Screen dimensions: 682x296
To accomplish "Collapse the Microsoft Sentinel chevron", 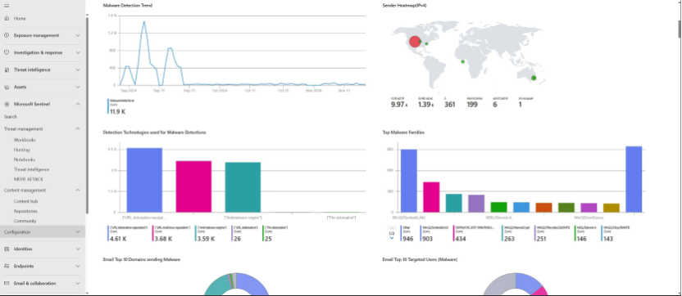I will [x=78, y=104].
